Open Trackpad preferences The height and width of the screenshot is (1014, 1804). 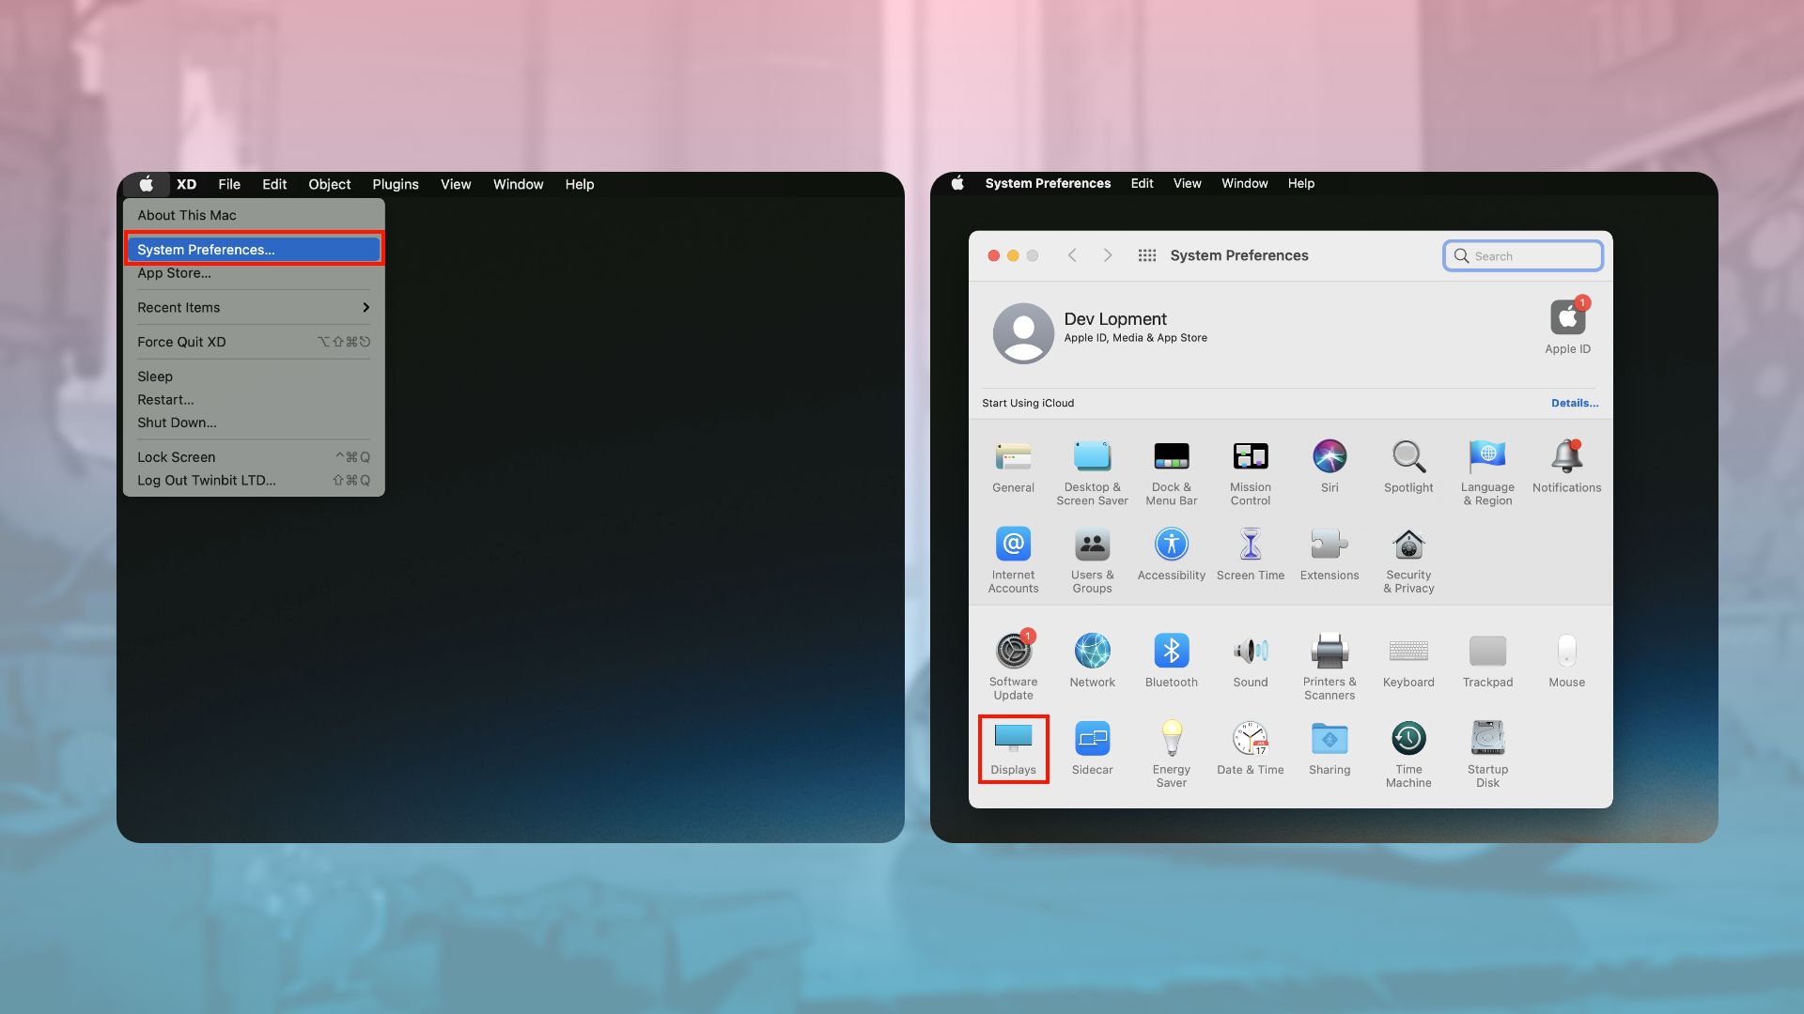coord(1486,661)
